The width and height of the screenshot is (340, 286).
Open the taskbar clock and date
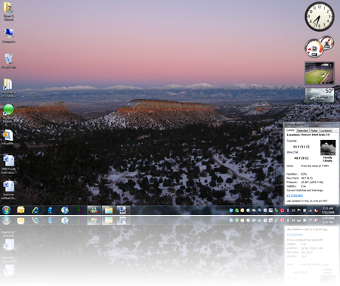coord(328,210)
